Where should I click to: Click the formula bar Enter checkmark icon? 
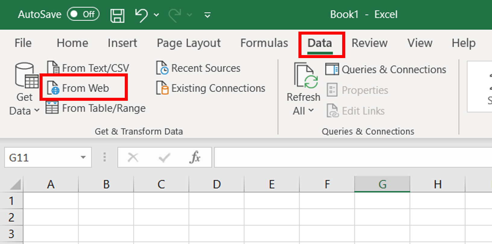[164, 157]
